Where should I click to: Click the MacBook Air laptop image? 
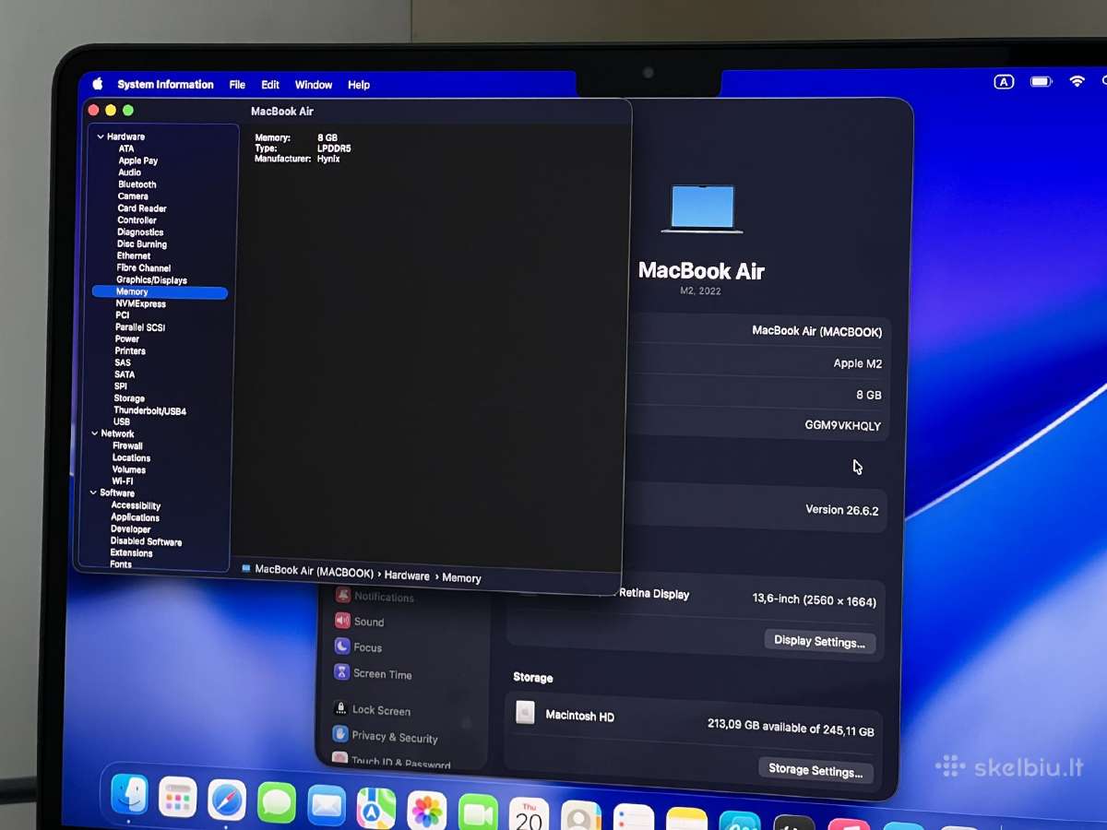[x=702, y=208]
